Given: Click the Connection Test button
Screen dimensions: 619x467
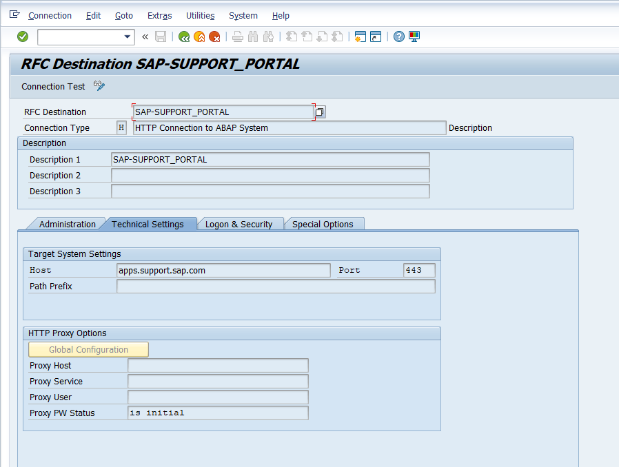Looking at the screenshot, I should 53,87.
